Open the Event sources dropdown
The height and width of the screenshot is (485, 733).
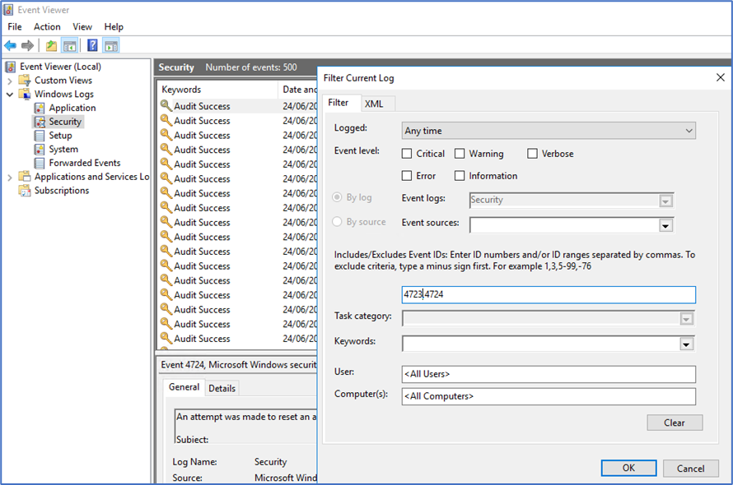tap(665, 225)
